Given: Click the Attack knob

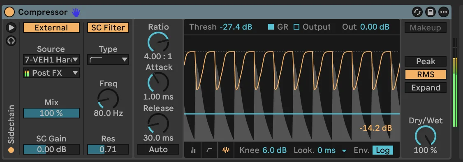Looking at the screenshot, I should (x=158, y=82).
